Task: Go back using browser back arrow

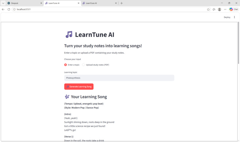Action: 3,9
